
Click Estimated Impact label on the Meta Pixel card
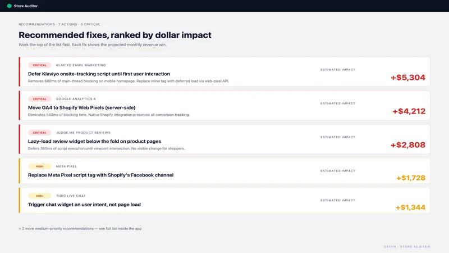(338, 171)
